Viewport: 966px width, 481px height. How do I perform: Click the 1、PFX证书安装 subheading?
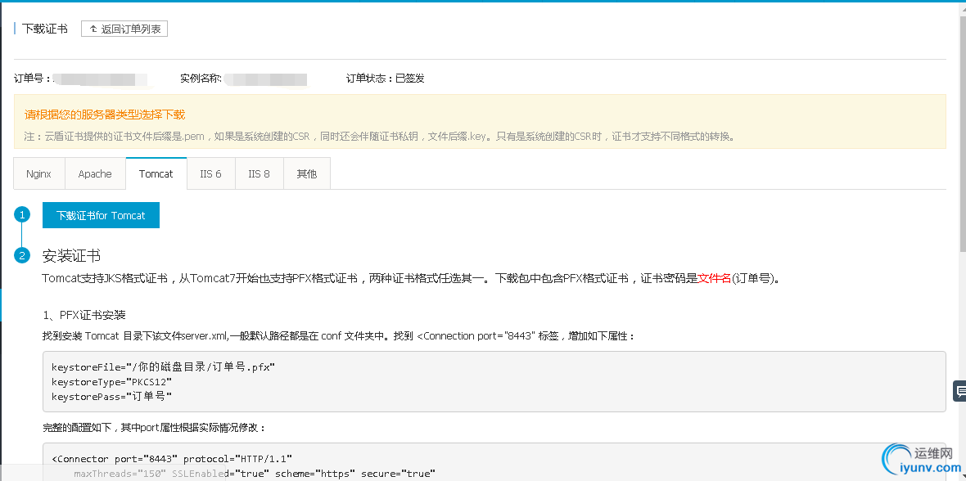[84, 315]
